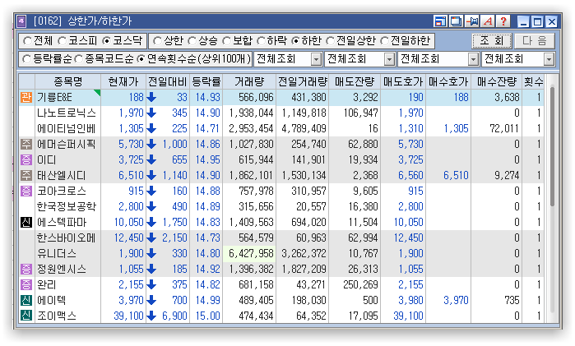Screen dimensions: 575x346
Task: Click the blue down arrow in 기륭E&E row
Action: point(151,97)
